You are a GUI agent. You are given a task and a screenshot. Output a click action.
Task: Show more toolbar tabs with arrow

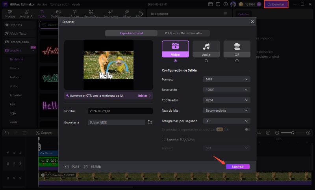[141, 14]
